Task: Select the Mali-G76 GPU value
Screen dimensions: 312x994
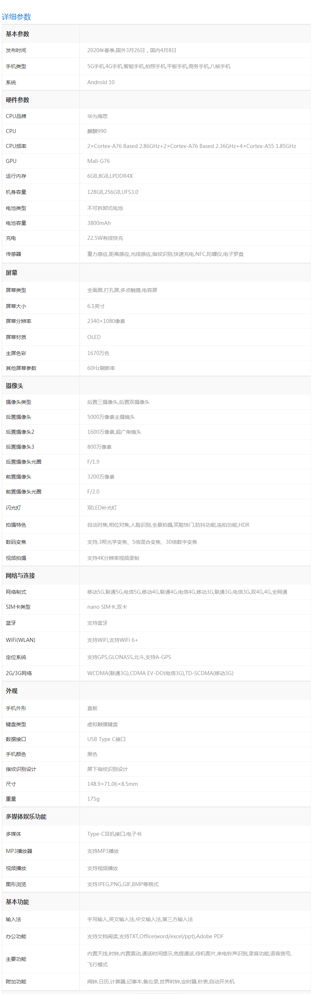Action: pyautogui.click(x=98, y=161)
